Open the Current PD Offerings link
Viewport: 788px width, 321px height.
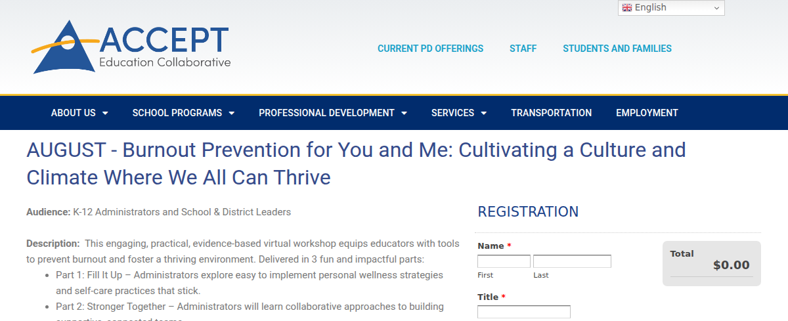tap(430, 49)
